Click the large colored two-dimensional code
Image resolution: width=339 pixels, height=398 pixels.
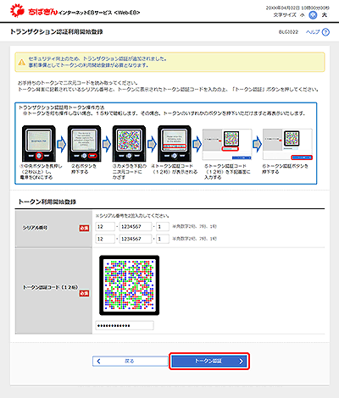(130, 285)
